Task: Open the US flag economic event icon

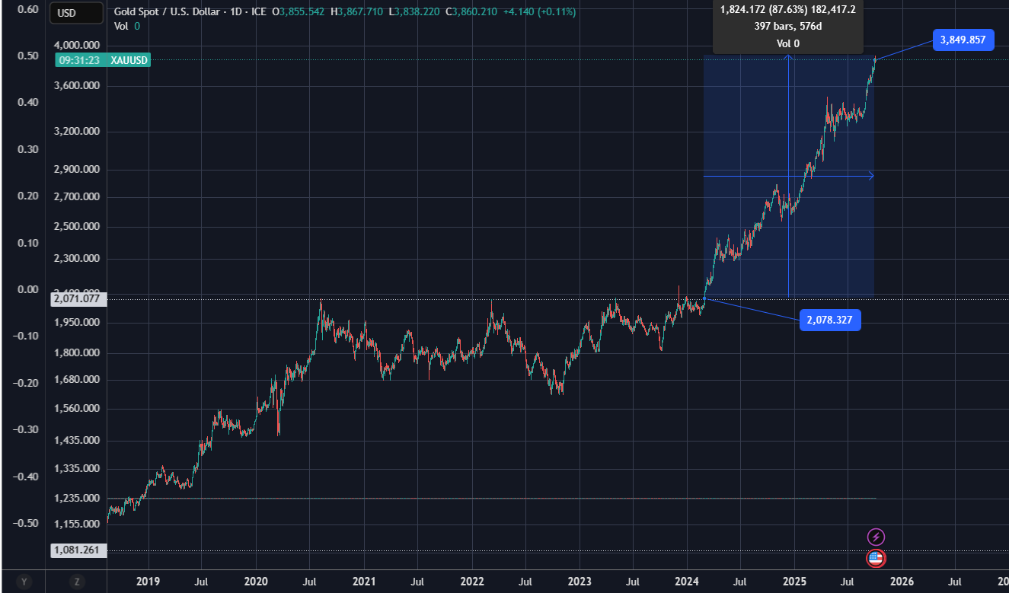Action: (876, 559)
